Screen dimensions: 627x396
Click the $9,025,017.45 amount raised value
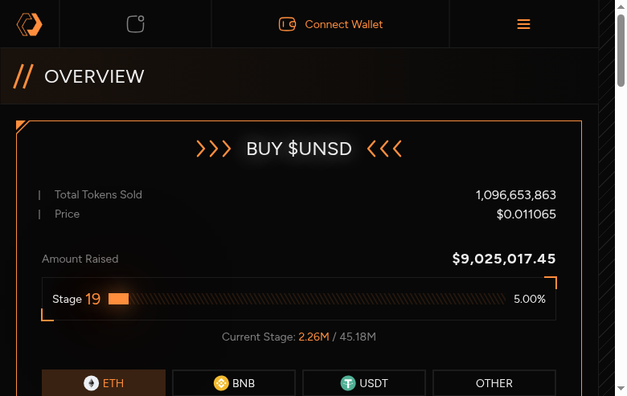click(x=503, y=259)
